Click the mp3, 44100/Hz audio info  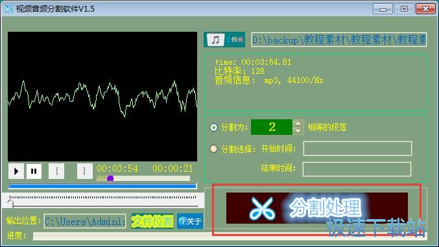click(x=294, y=80)
